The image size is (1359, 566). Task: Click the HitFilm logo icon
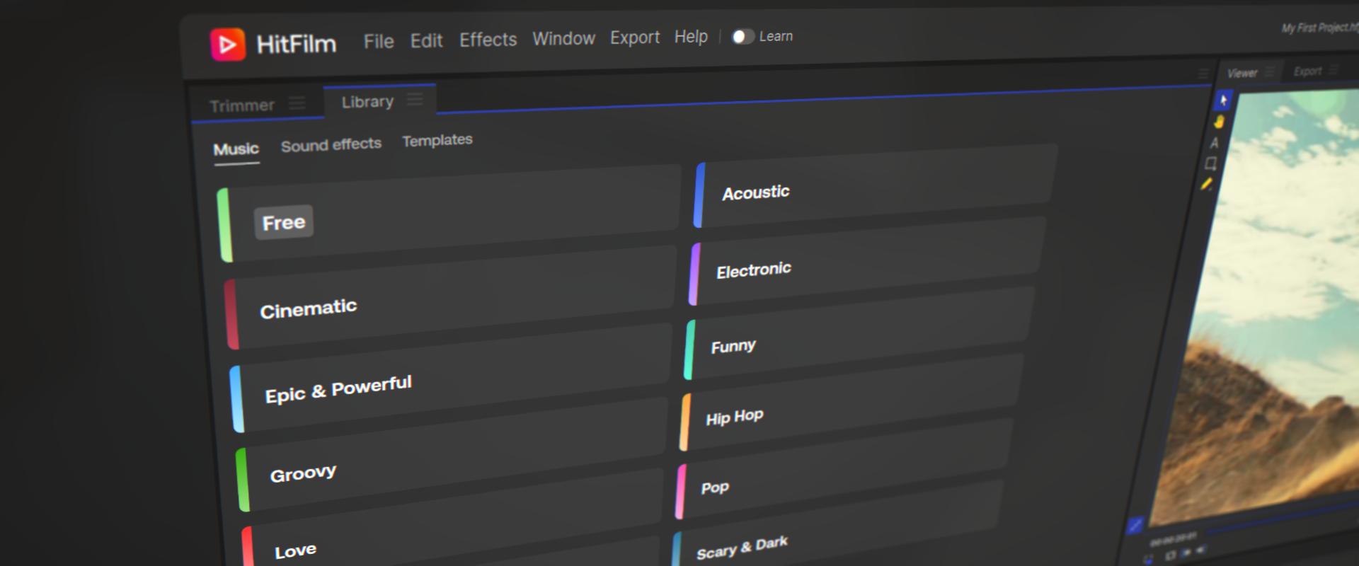click(x=227, y=45)
